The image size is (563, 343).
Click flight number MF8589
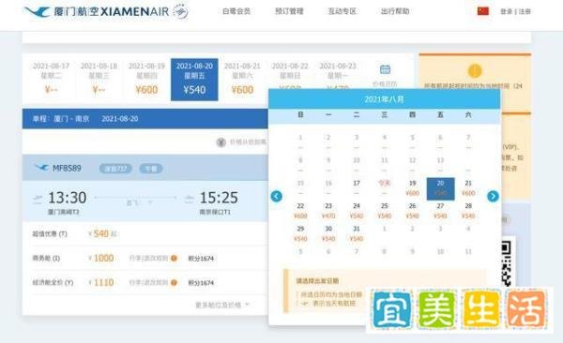(x=67, y=168)
